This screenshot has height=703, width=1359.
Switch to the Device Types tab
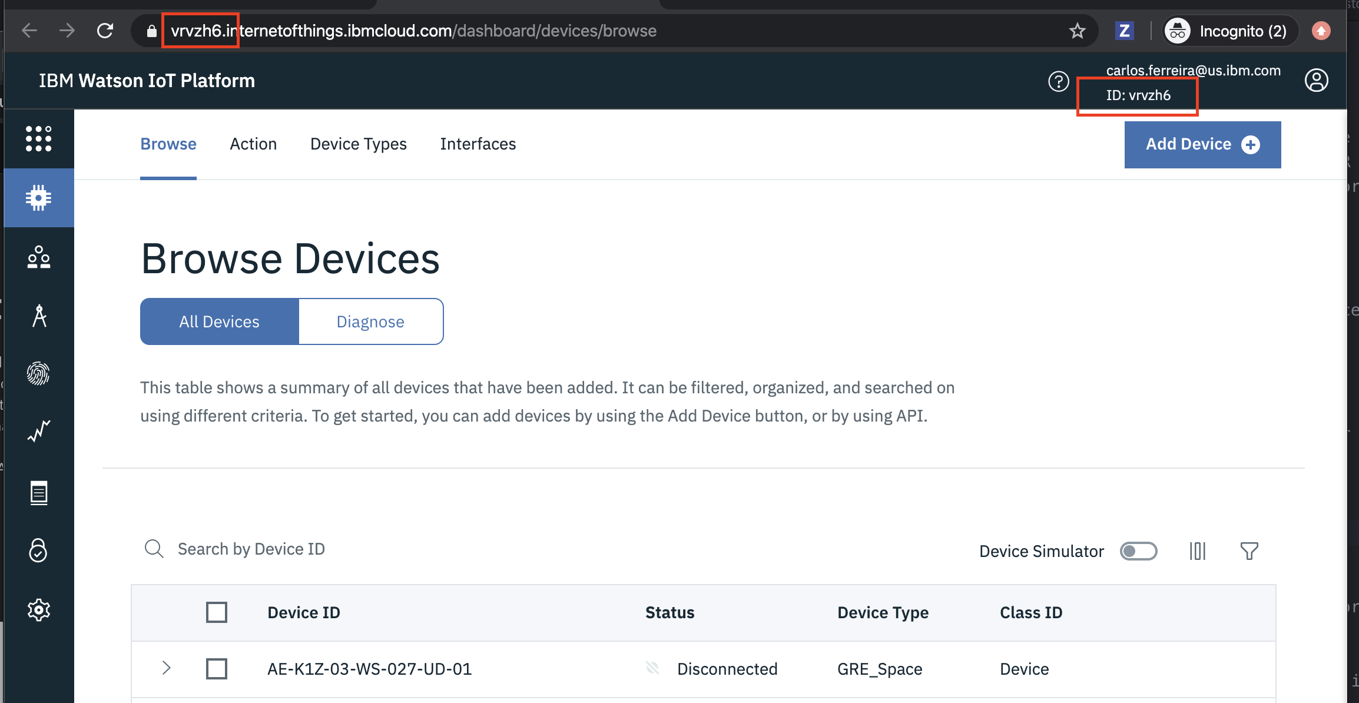[x=359, y=144]
